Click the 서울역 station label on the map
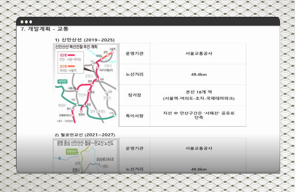 click(112, 49)
